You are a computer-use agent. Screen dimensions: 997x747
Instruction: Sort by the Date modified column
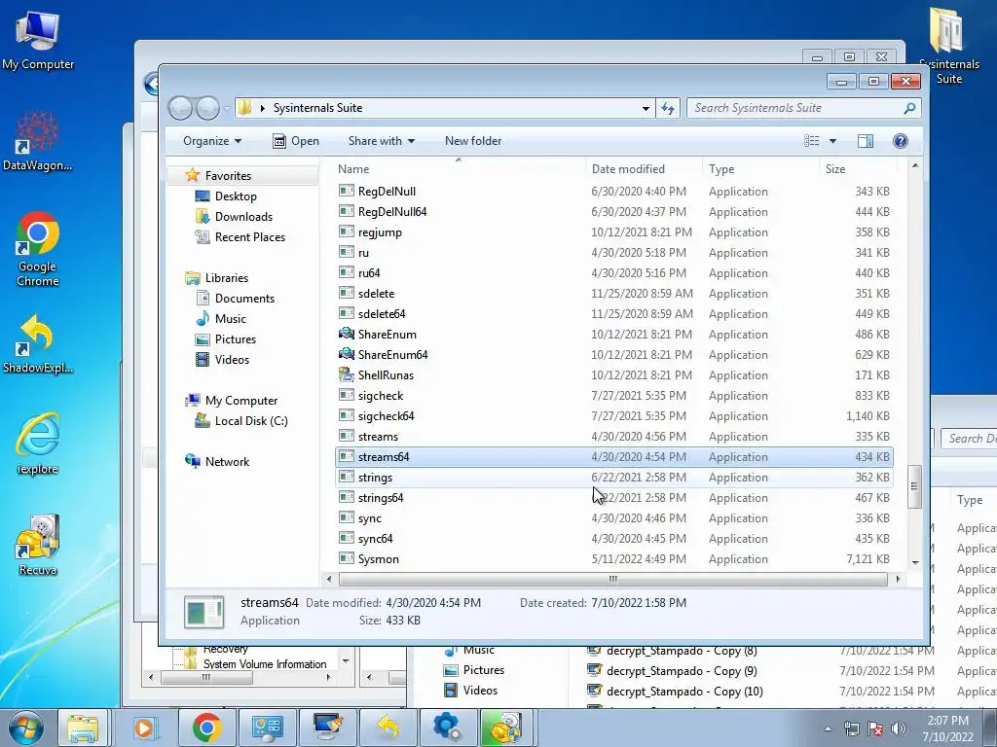pyautogui.click(x=644, y=169)
